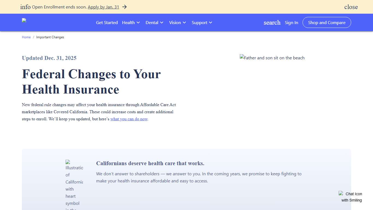Click the Father and son beach image

(x=272, y=58)
